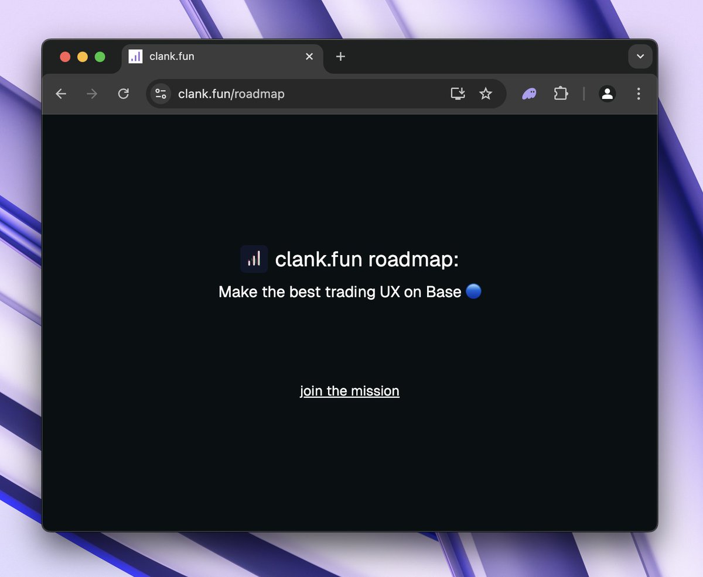Click the blue Base circle emoji
This screenshot has height=577, width=703.
(474, 291)
